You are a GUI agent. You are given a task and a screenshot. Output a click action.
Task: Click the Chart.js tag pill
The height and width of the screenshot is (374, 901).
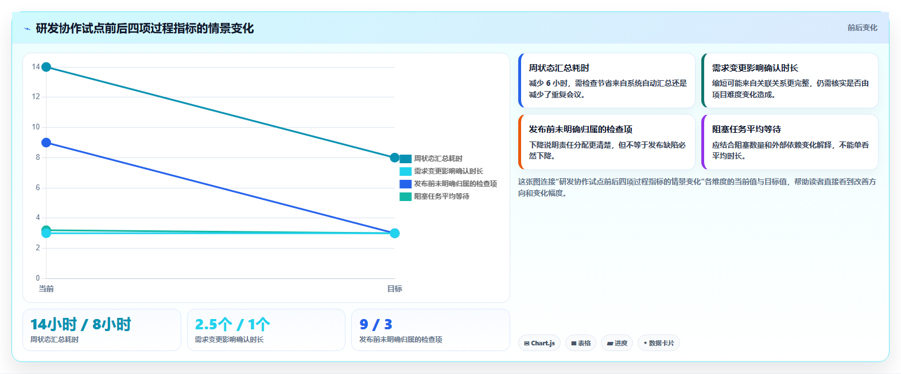click(539, 343)
